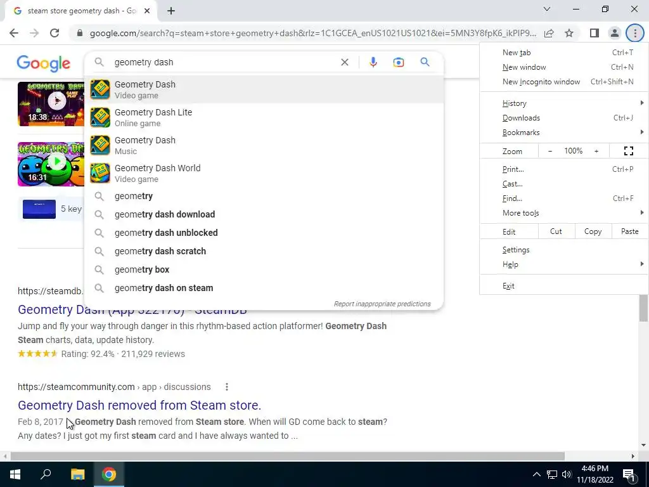The height and width of the screenshot is (487, 649).
Task: Open File Explorer from the taskbar
Action: pos(77,474)
